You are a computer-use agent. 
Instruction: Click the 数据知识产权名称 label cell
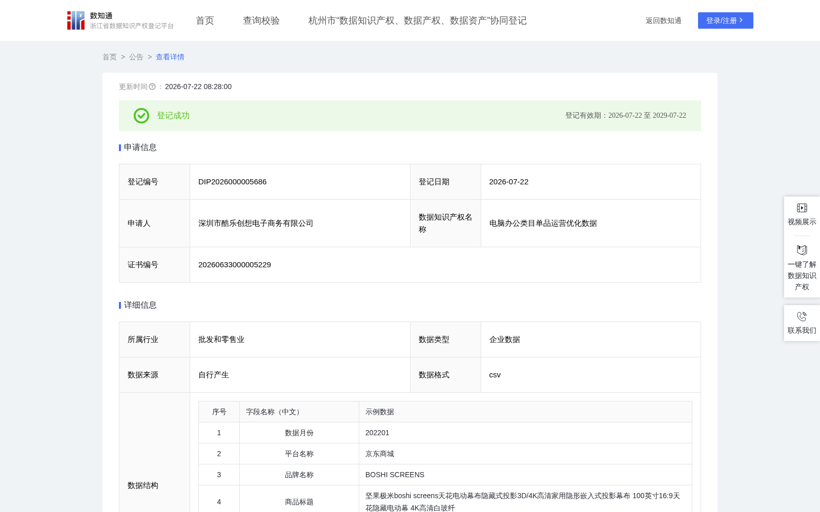(x=445, y=223)
